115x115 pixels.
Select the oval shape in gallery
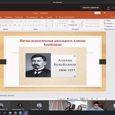pos(62,21)
